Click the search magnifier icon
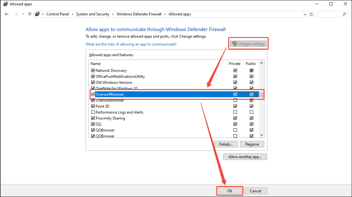Viewport: 352px width, 197px height. tap(344, 14)
